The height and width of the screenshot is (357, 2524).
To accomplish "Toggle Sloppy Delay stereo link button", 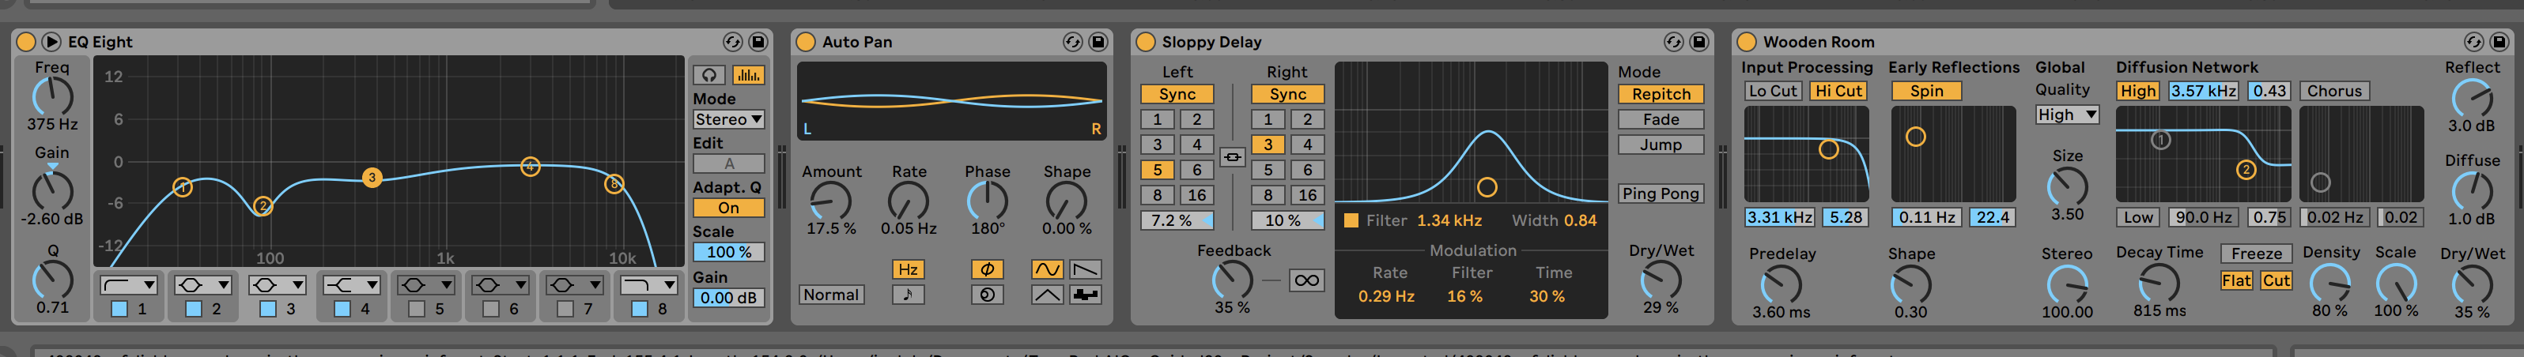I will coord(1233,156).
